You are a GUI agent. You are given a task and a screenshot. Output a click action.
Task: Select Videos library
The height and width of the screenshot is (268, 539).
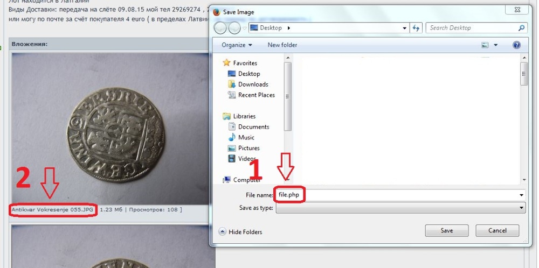tap(247, 159)
